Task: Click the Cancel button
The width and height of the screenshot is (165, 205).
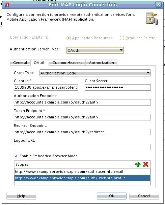Action: click(144, 196)
